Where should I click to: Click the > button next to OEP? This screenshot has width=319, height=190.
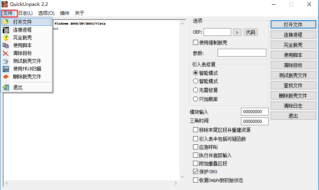(237, 32)
